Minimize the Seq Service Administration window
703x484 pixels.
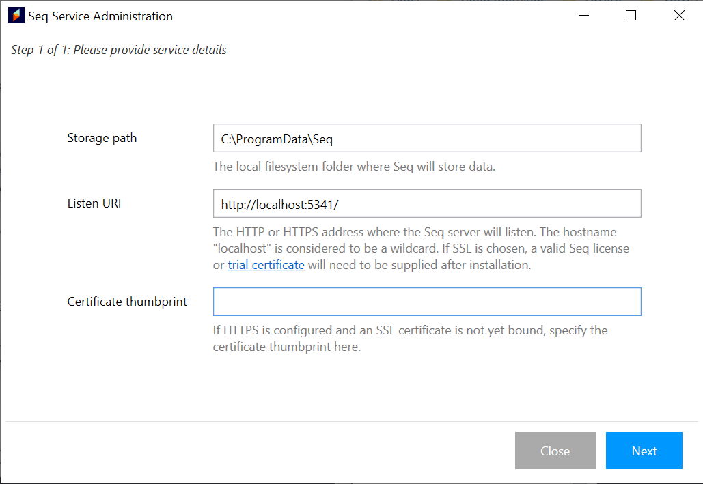pyautogui.click(x=583, y=16)
